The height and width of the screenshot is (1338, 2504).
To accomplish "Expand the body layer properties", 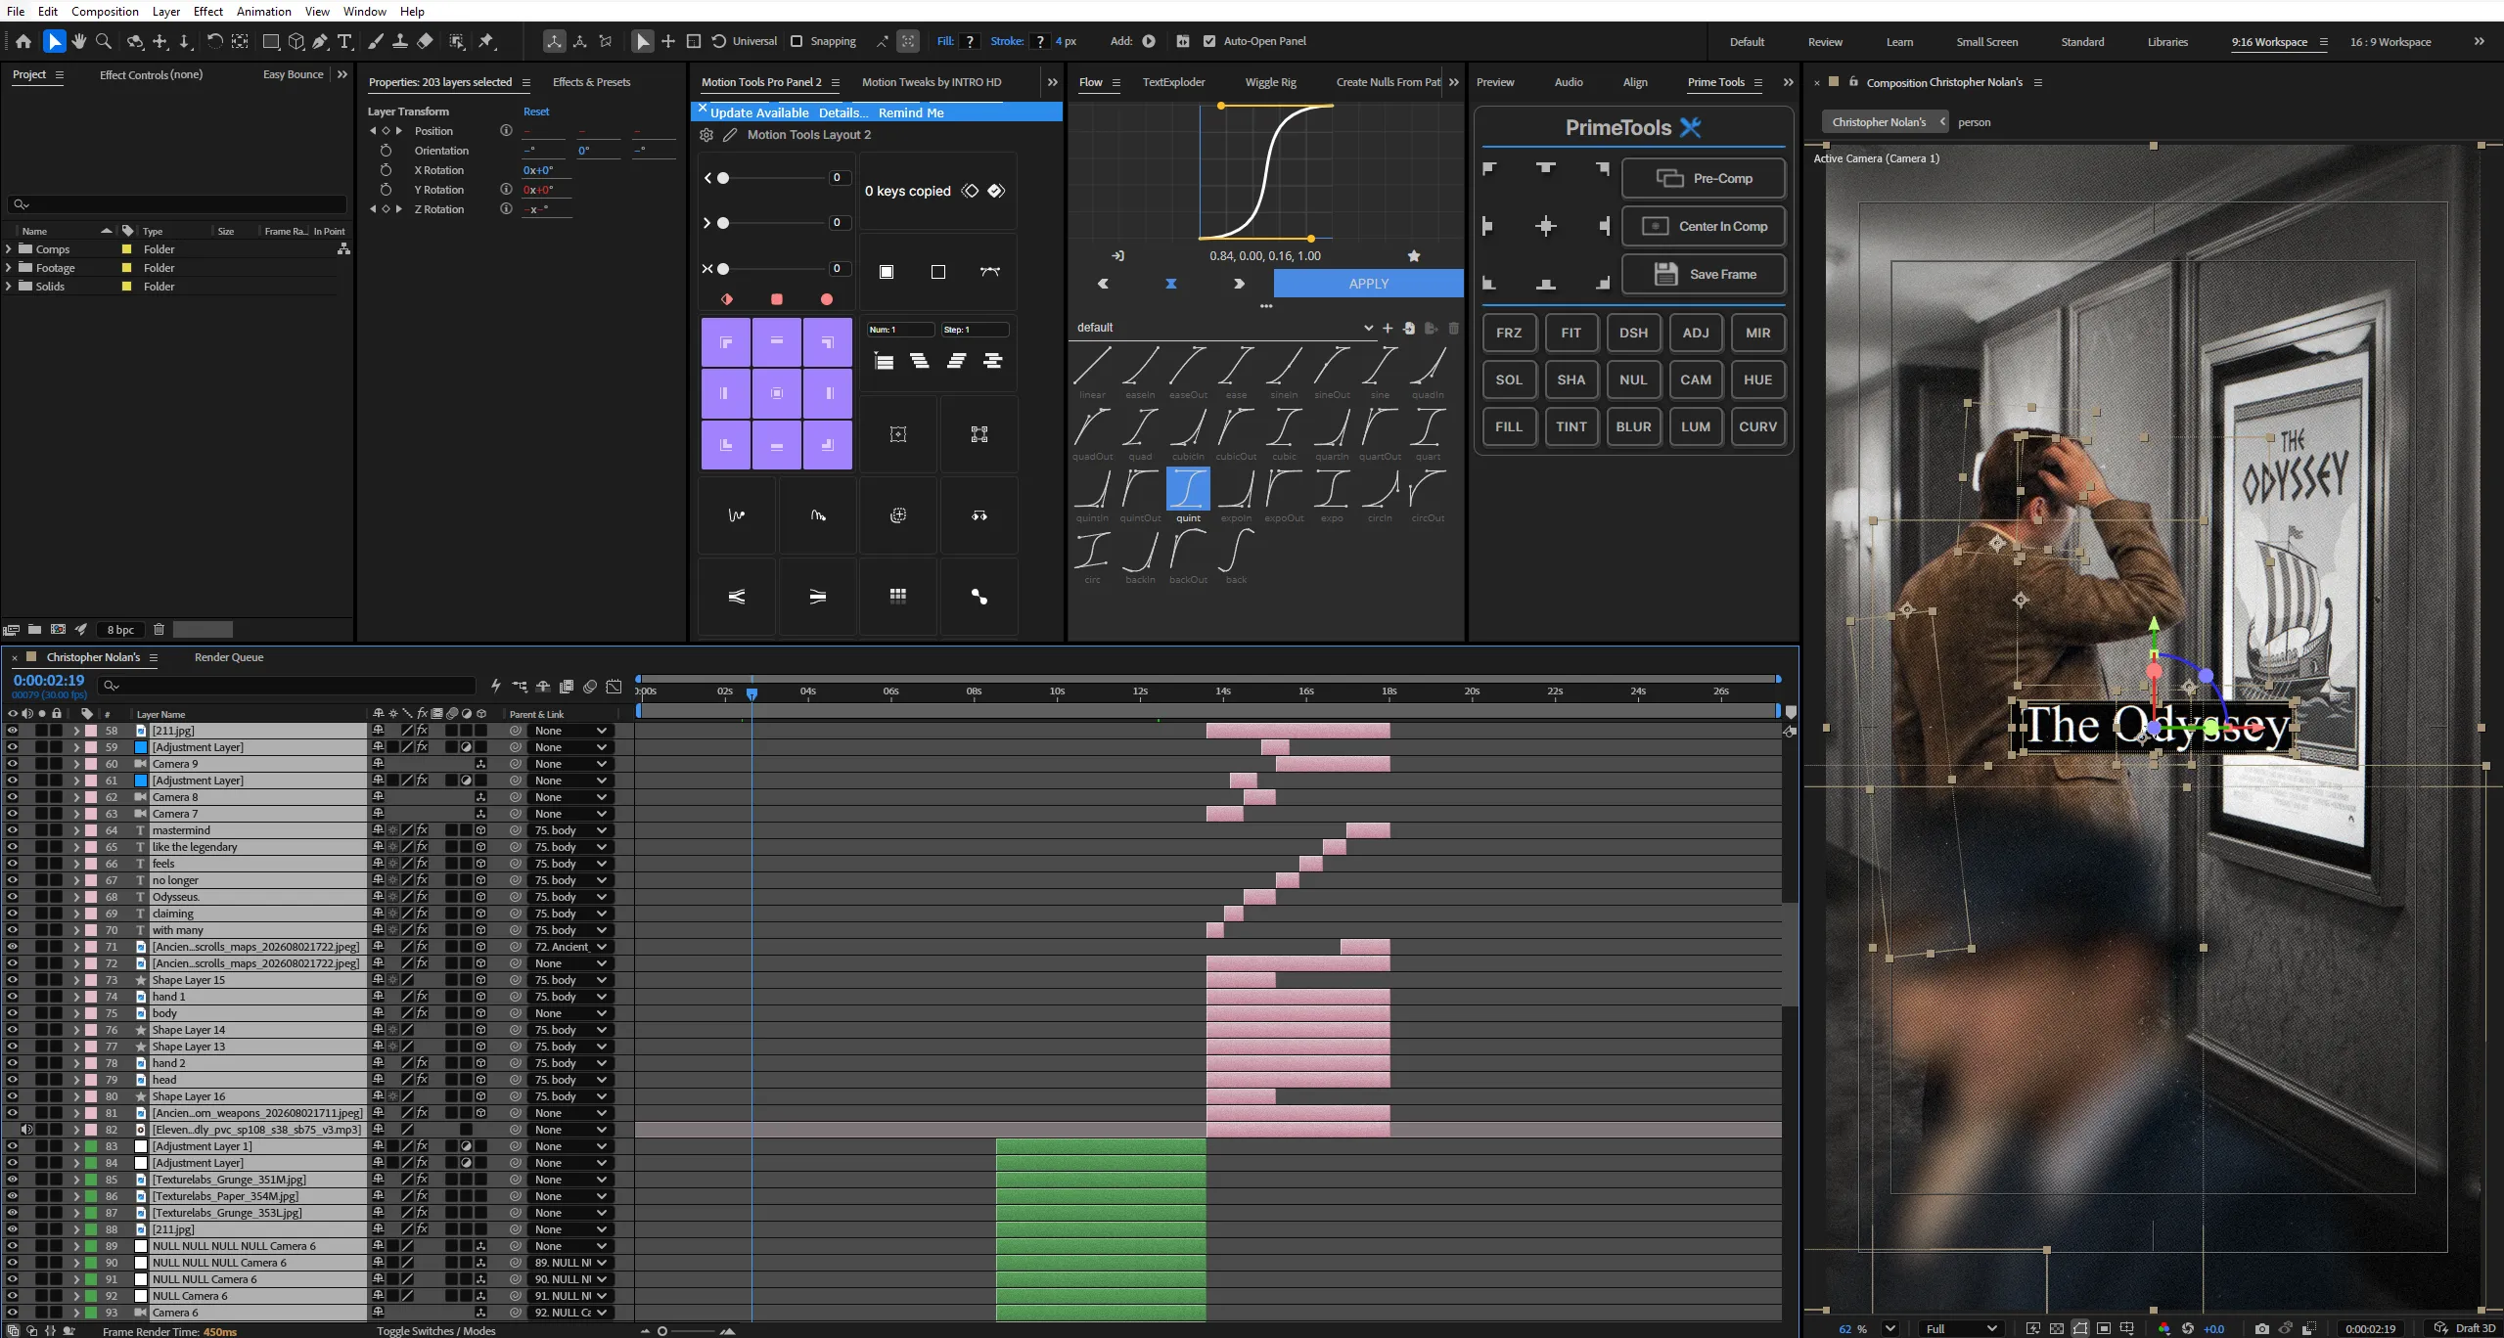I will (x=76, y=1013).
